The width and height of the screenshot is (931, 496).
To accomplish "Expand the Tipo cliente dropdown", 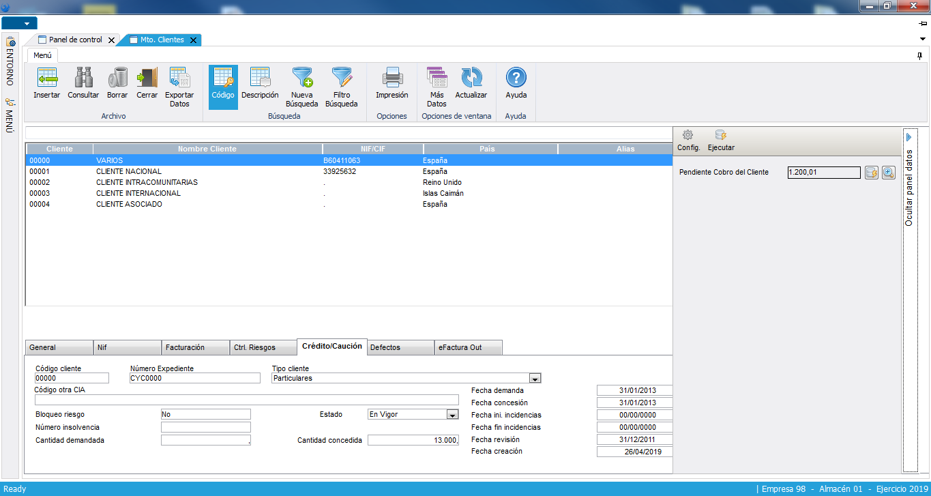I will (535, 378).
